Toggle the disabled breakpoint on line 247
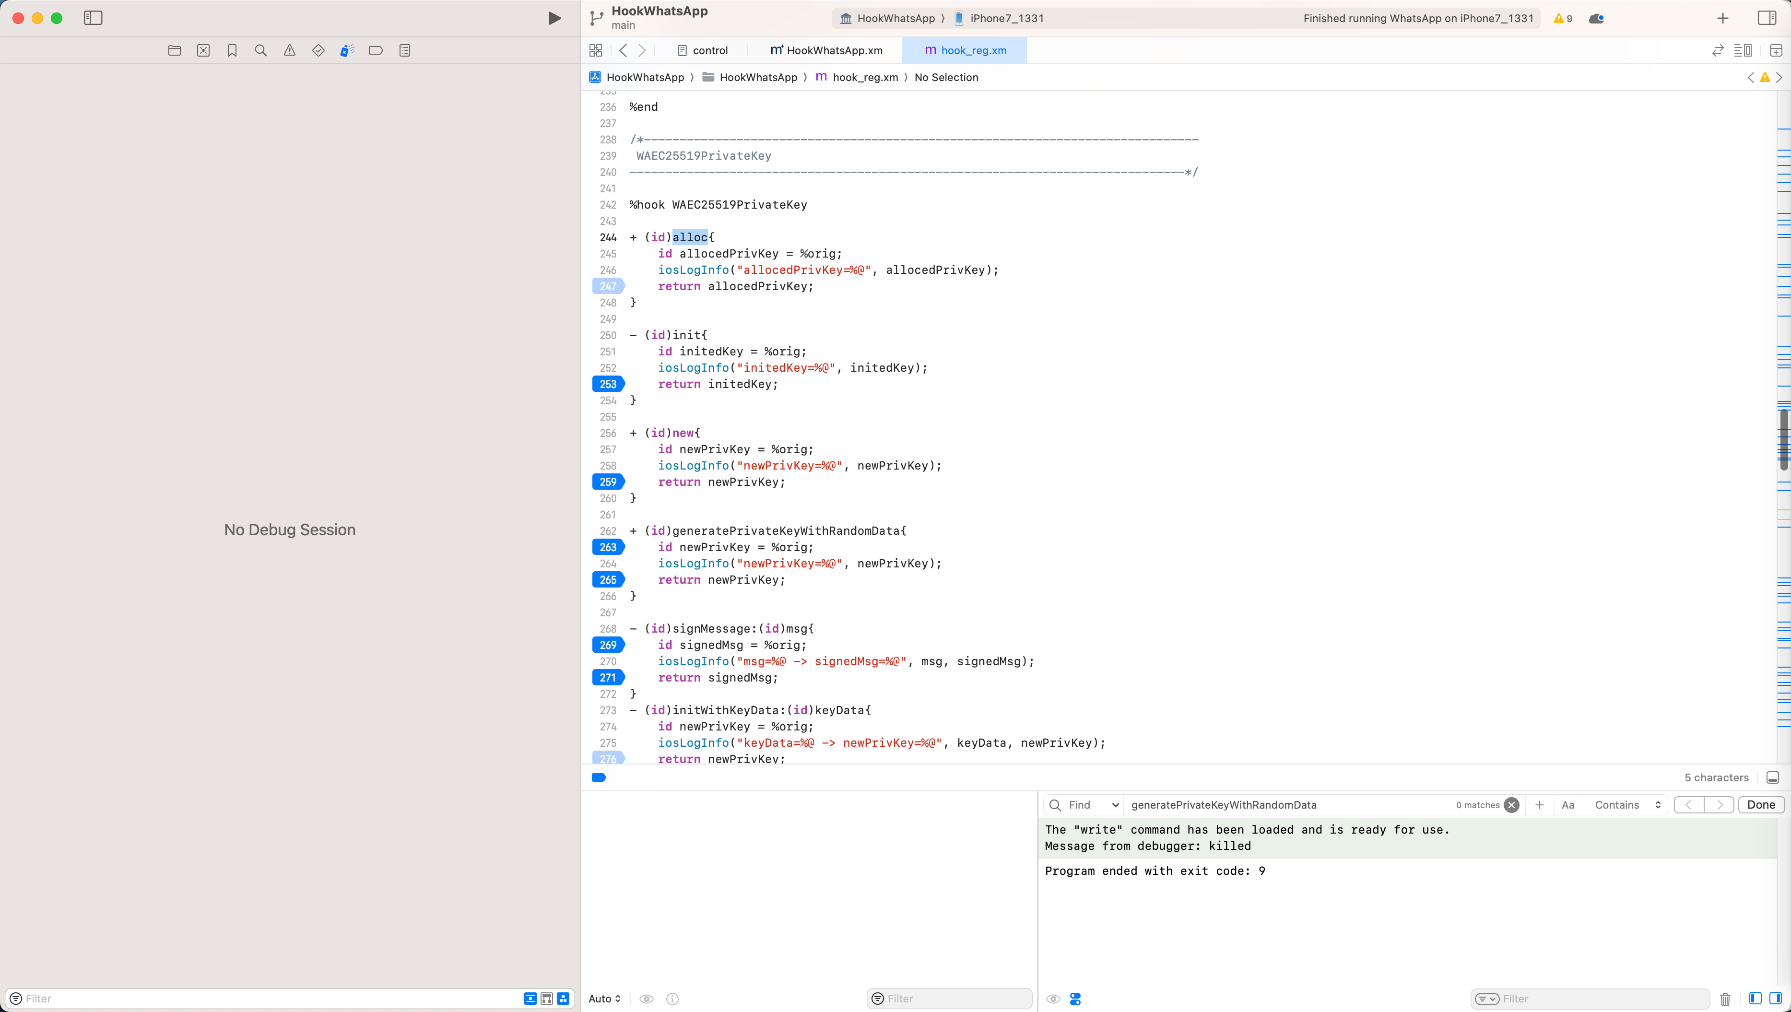The height and width of the screenshot is (1012, 1791). (x=608, y=286)
